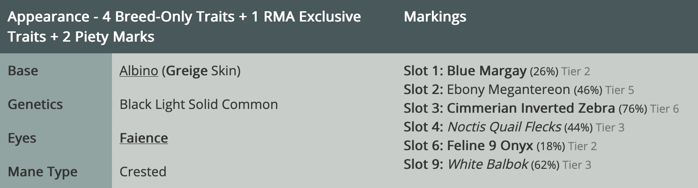
Task: Select the Ebony Megantereon marking
Action: pos(508,90)
